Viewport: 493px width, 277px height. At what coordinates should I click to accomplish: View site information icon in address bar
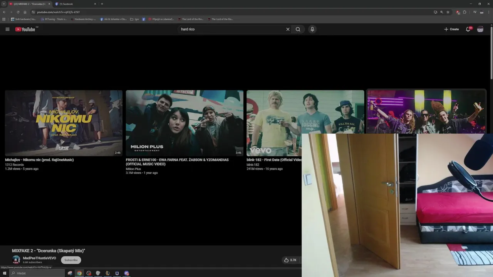(x=34, y=12)
